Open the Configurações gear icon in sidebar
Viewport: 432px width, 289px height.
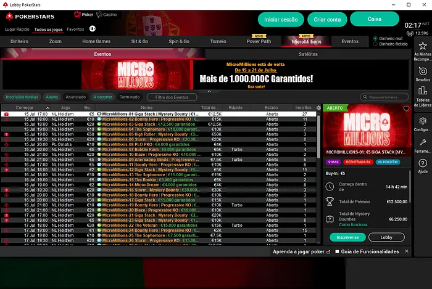coord(423,121)
